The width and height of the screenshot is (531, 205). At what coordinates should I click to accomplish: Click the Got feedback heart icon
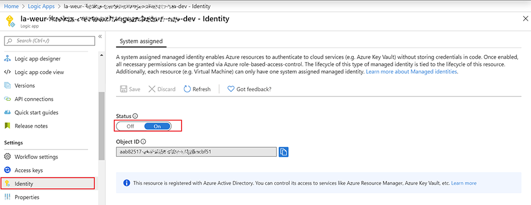click(x=231, y=89)
